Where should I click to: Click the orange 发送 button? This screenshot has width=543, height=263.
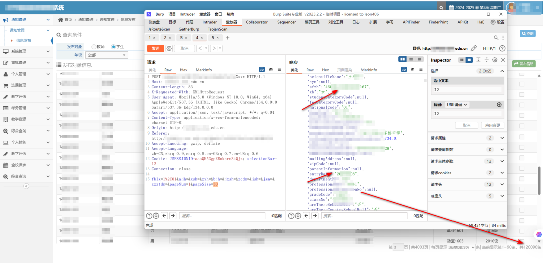point(155,48)
